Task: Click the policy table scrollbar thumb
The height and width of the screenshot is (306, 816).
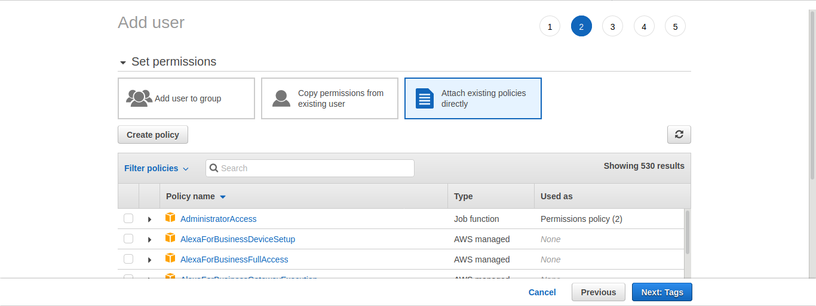Action: [687, 232]
